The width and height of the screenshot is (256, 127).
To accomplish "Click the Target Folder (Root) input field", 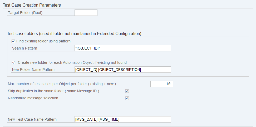I will (x=86, y=13).
